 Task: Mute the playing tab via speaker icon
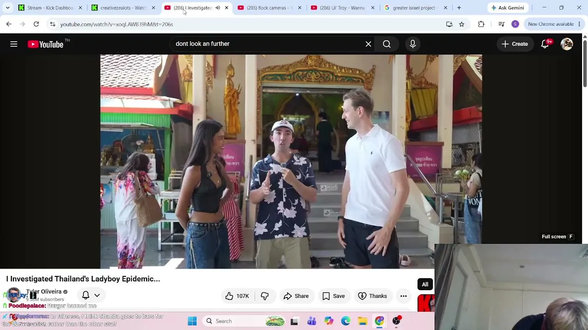point(218,8)
